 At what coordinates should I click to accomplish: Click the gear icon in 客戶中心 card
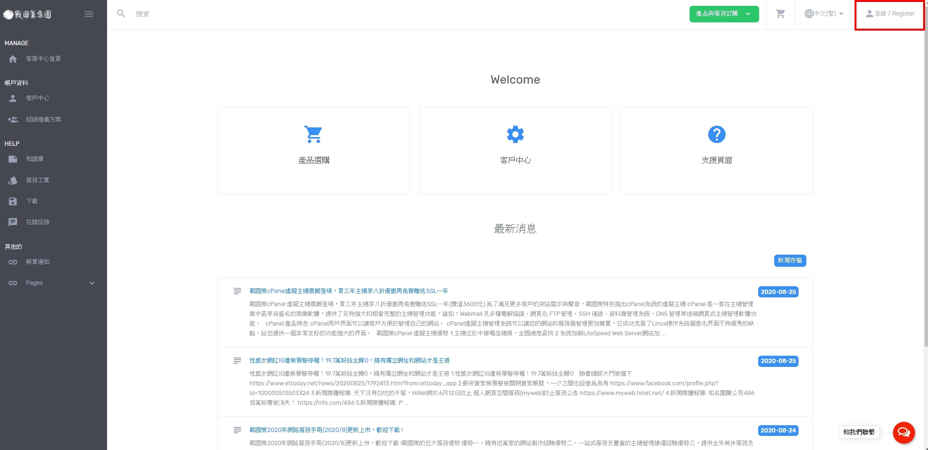tap(515, 134)
